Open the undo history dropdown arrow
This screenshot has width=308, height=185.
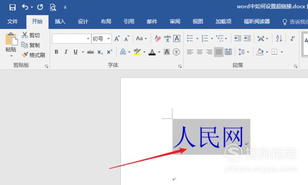(x=32, y=7)
